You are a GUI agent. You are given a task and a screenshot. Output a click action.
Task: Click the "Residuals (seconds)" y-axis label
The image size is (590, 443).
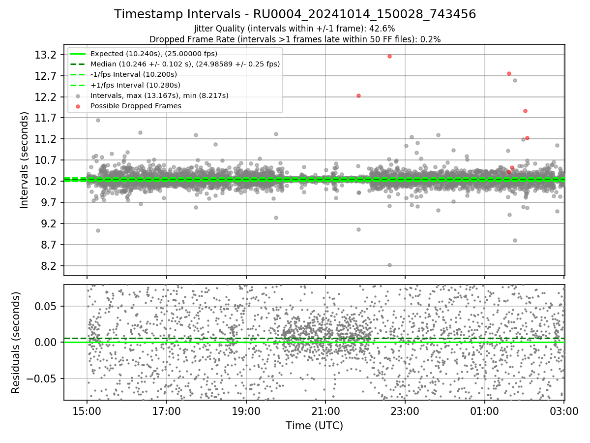point(16,343)
